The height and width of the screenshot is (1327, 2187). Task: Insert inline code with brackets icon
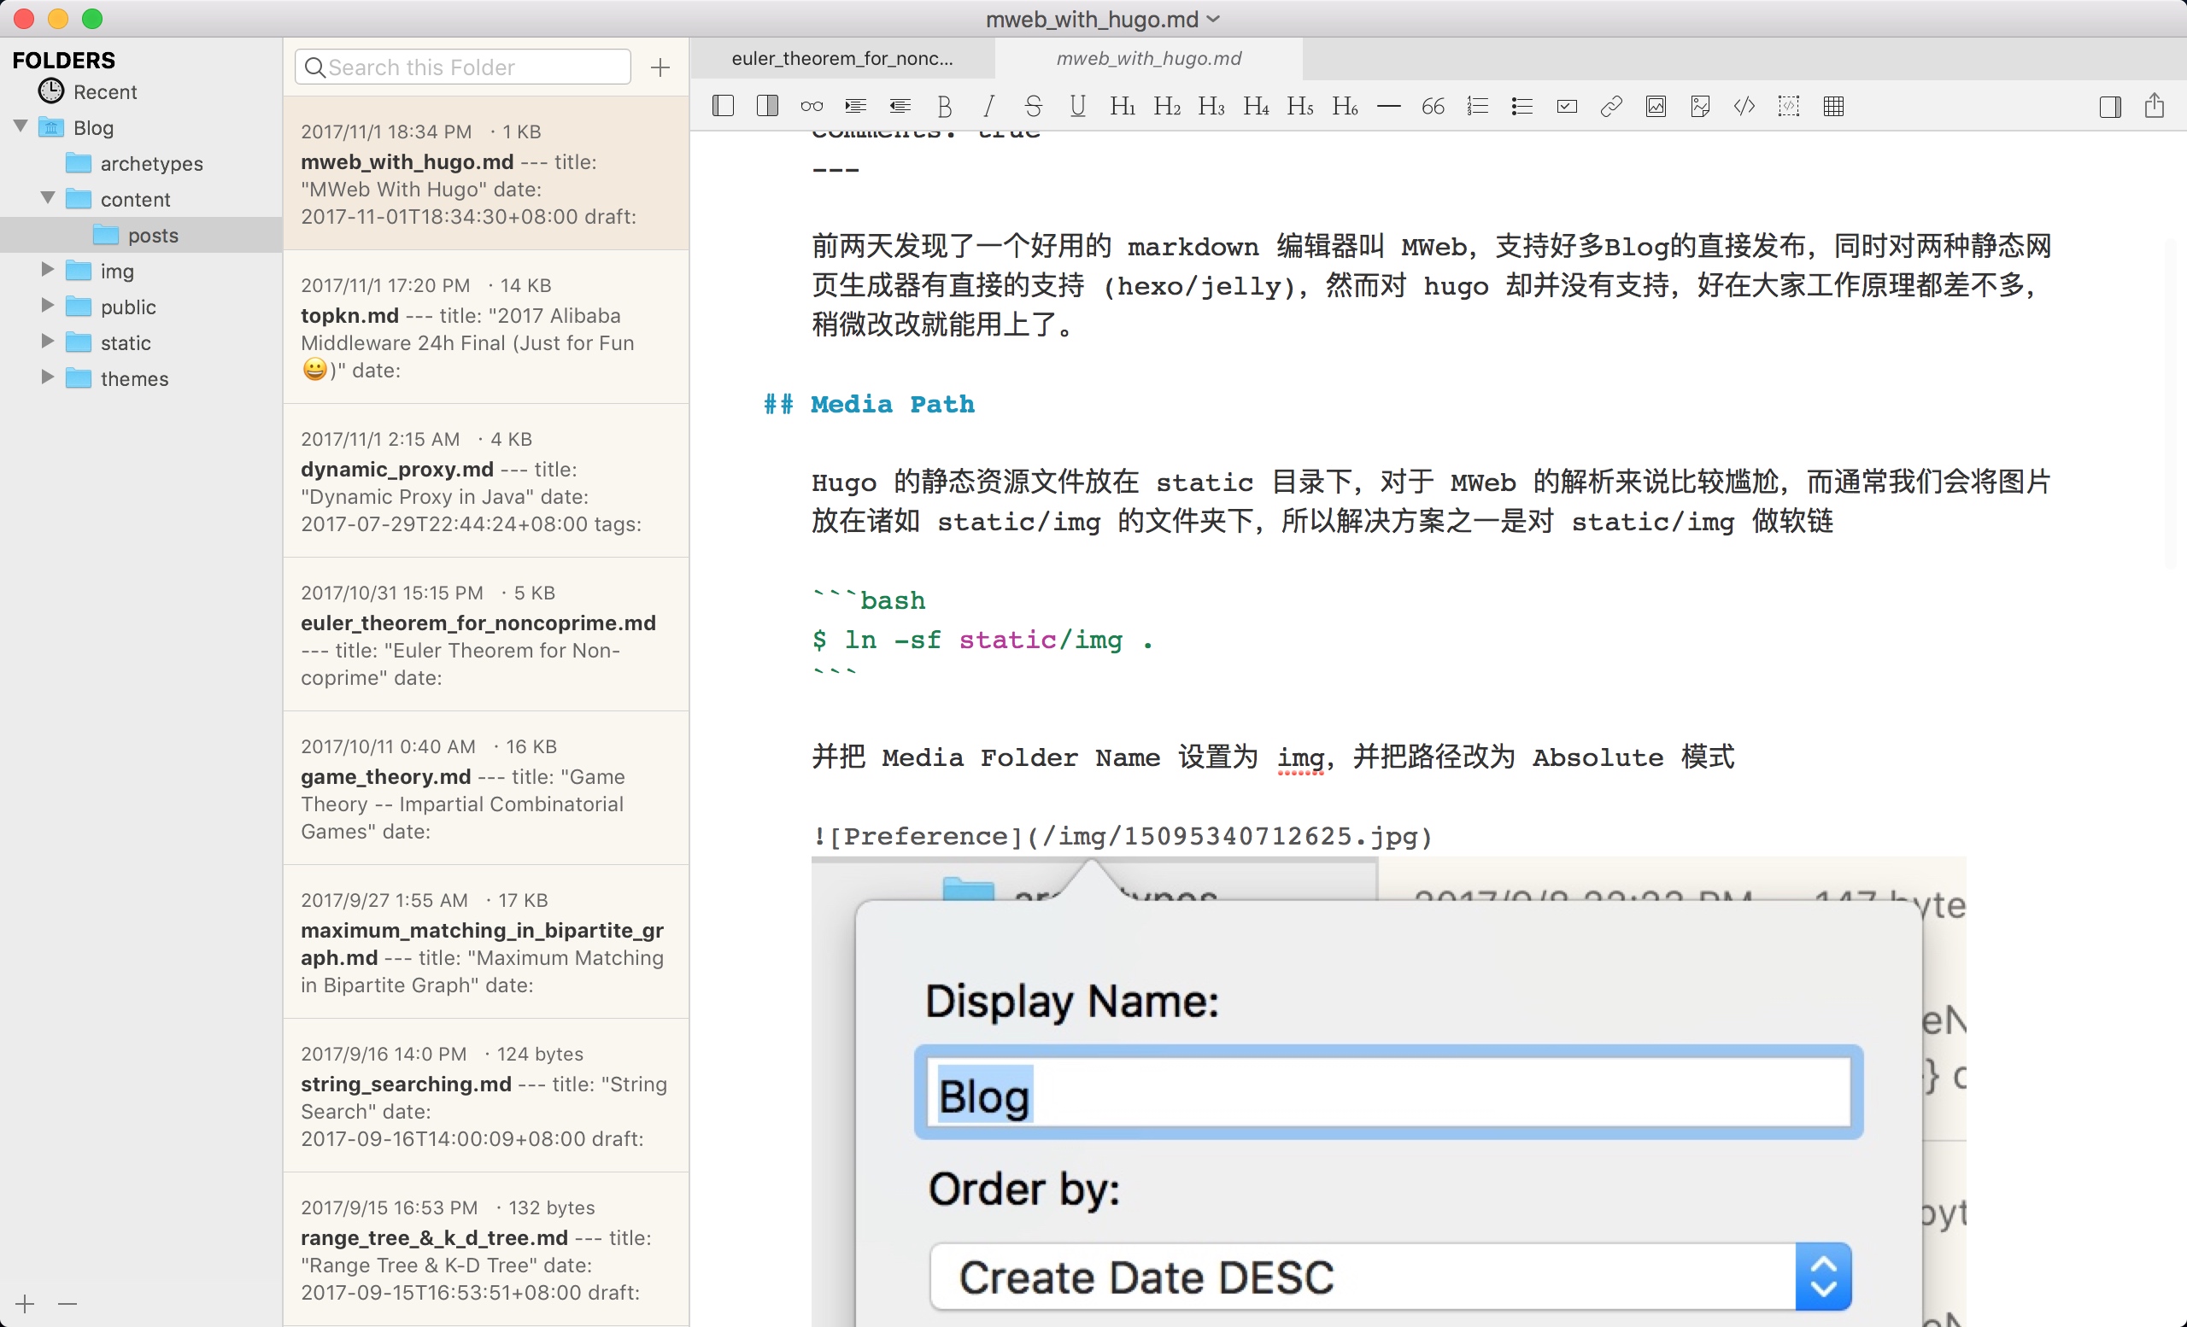[1744, 107]
